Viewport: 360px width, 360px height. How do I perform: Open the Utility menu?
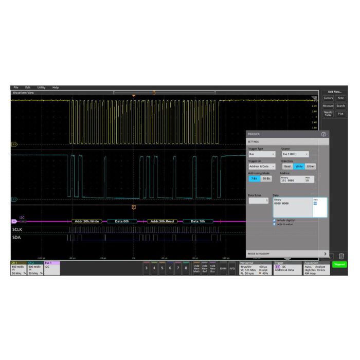point(41,87)
